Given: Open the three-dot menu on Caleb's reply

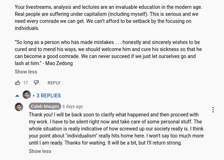Looking at the screenshot, I should click(213, 110).
